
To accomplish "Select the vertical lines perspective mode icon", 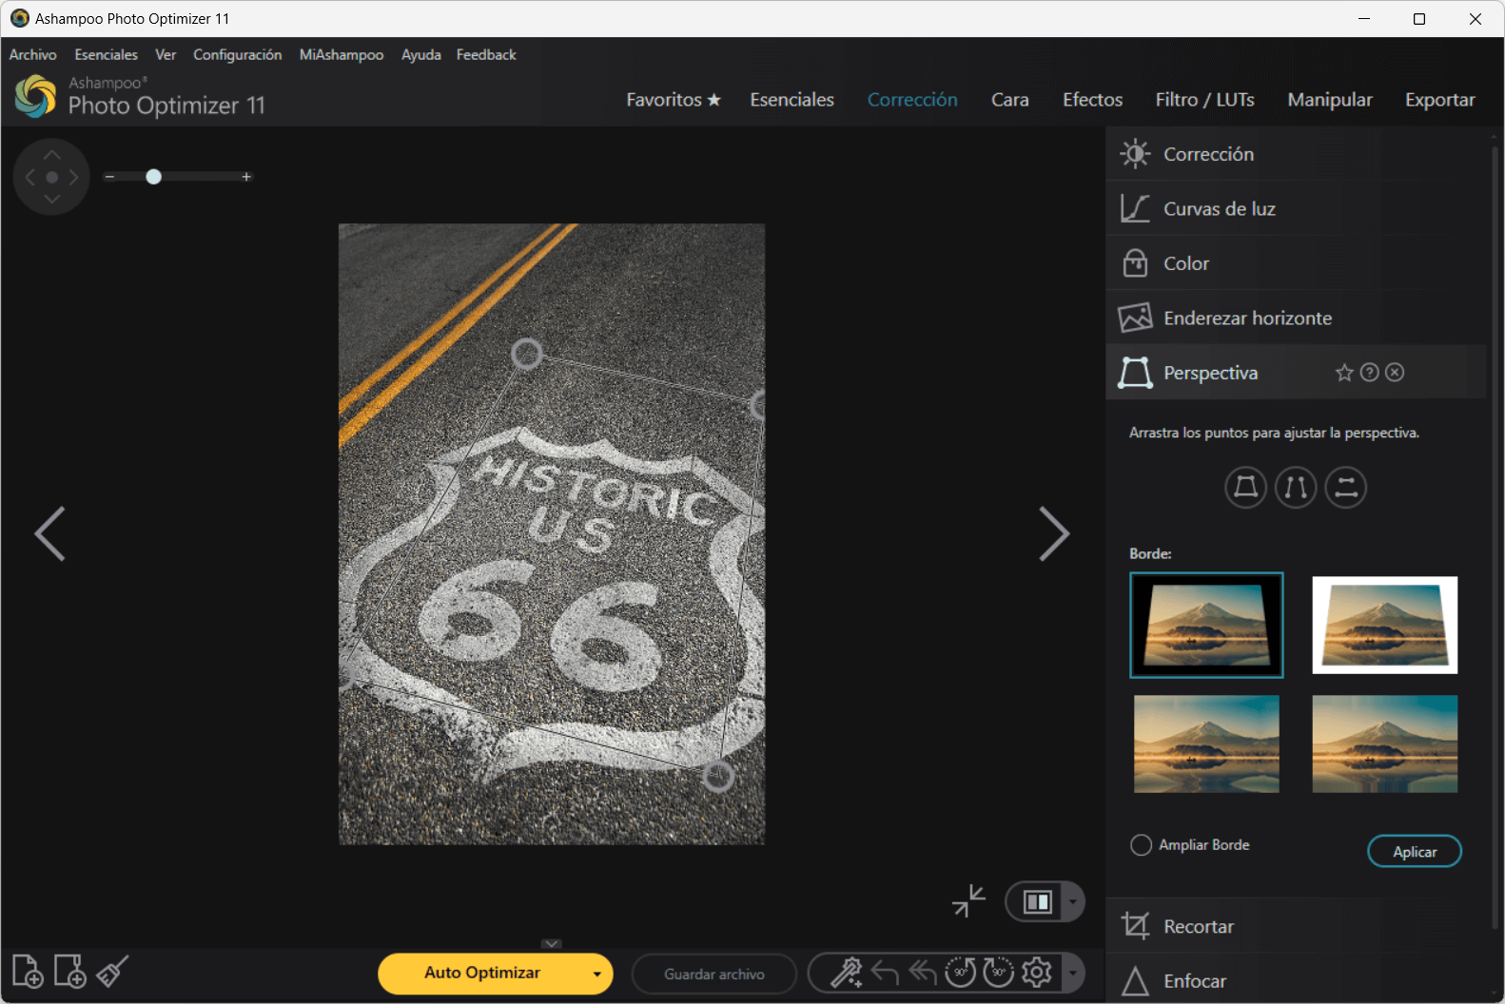I will tap(1295, 488).
